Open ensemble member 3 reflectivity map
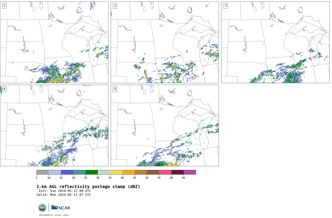The width and height of the screenshot is (332, 218). (275, 42)
